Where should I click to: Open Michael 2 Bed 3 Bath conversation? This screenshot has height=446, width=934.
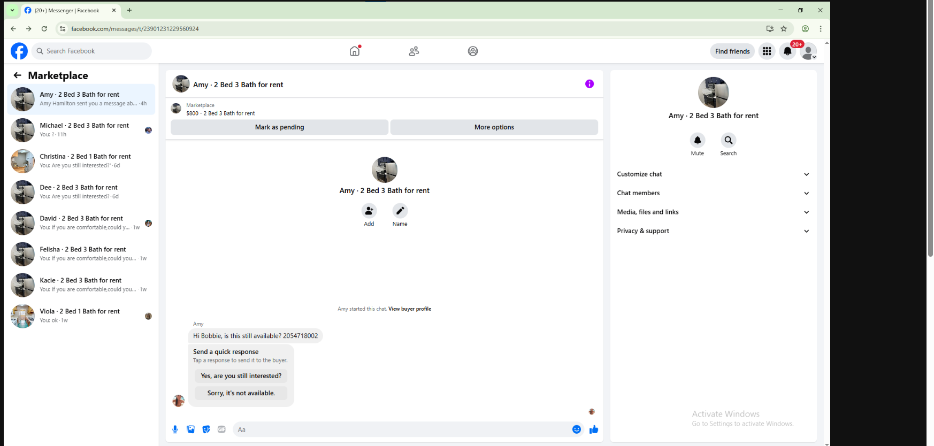(x=81, y=130)
